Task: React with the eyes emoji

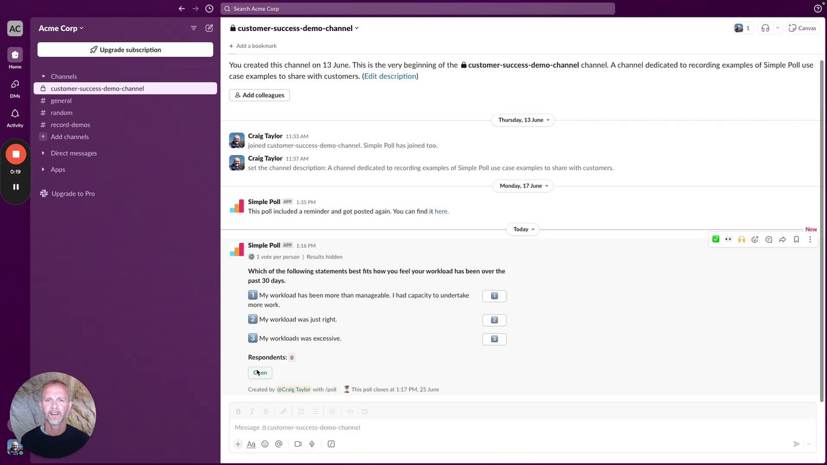Action: (x=728, y=239)
